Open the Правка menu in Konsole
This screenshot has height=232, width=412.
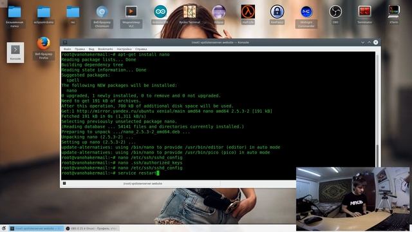pyautogui.click(x=80, y=49)
